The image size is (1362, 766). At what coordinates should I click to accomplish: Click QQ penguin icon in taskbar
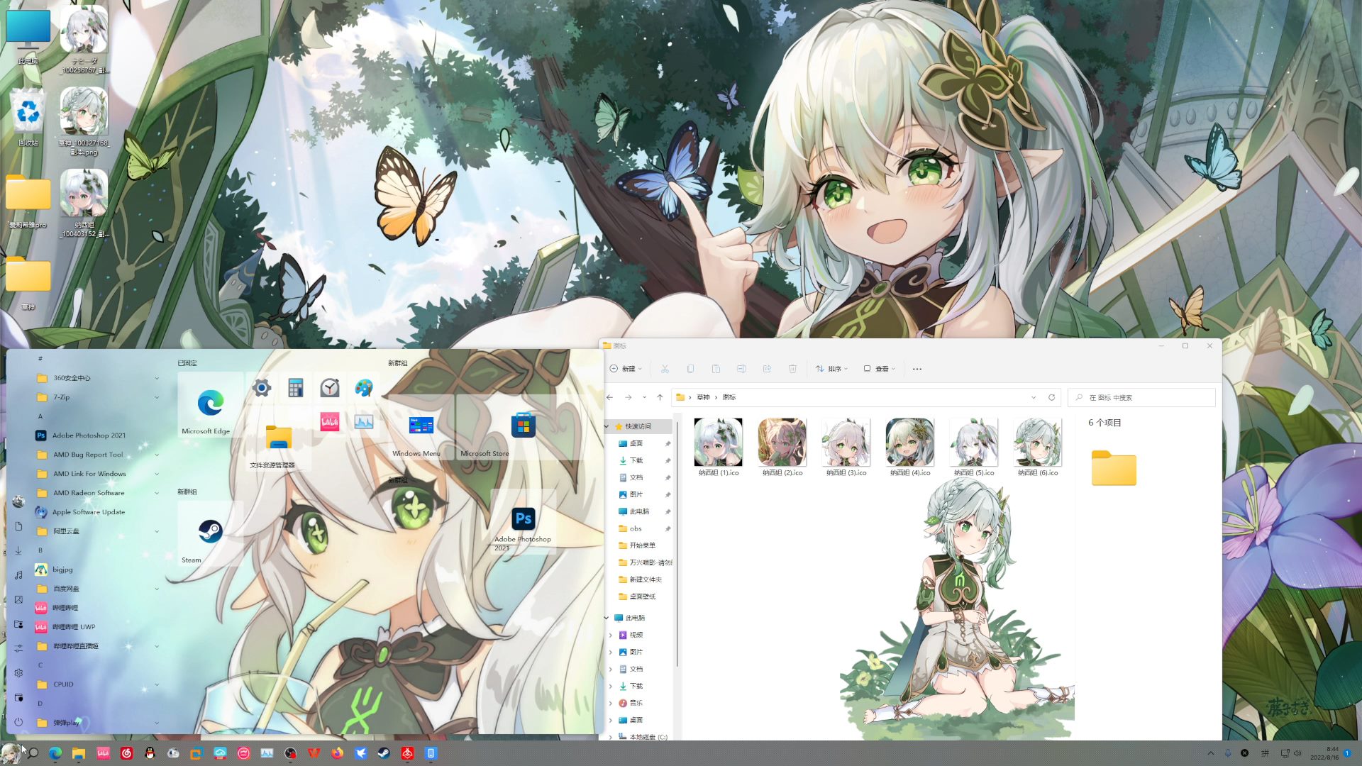pyautogui.click(x=150, y=753)
